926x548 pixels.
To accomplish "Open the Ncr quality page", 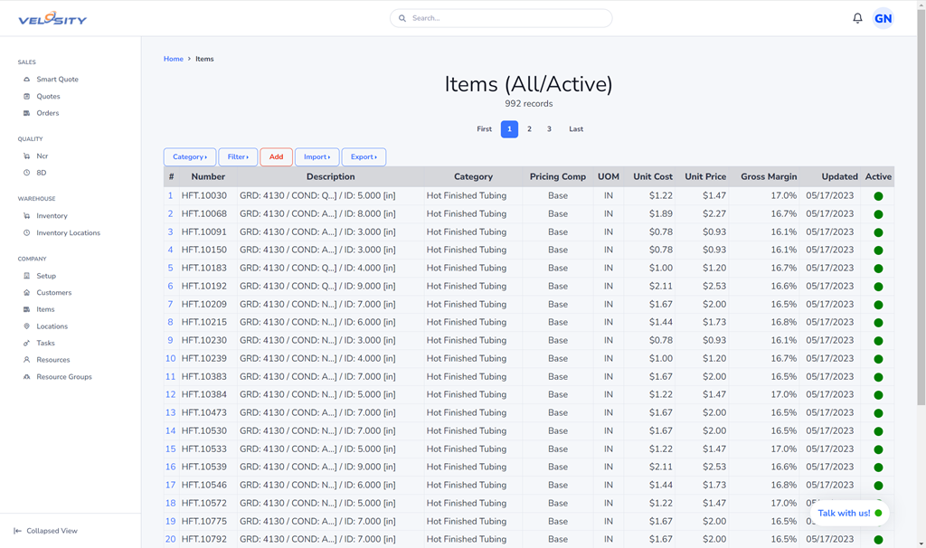I will tap(43, 156).
